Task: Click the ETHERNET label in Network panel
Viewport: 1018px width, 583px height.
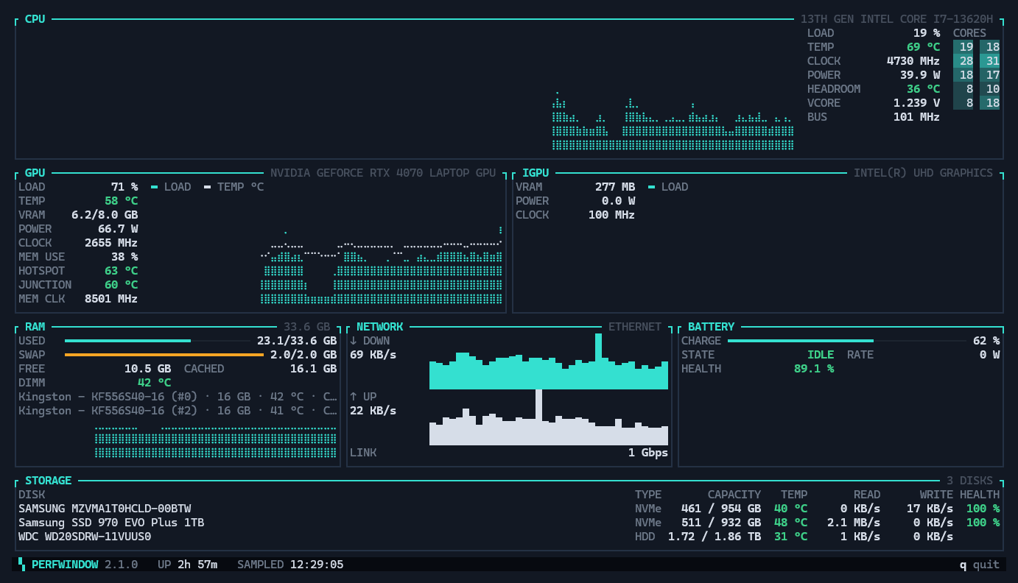Action: [635, 327]
